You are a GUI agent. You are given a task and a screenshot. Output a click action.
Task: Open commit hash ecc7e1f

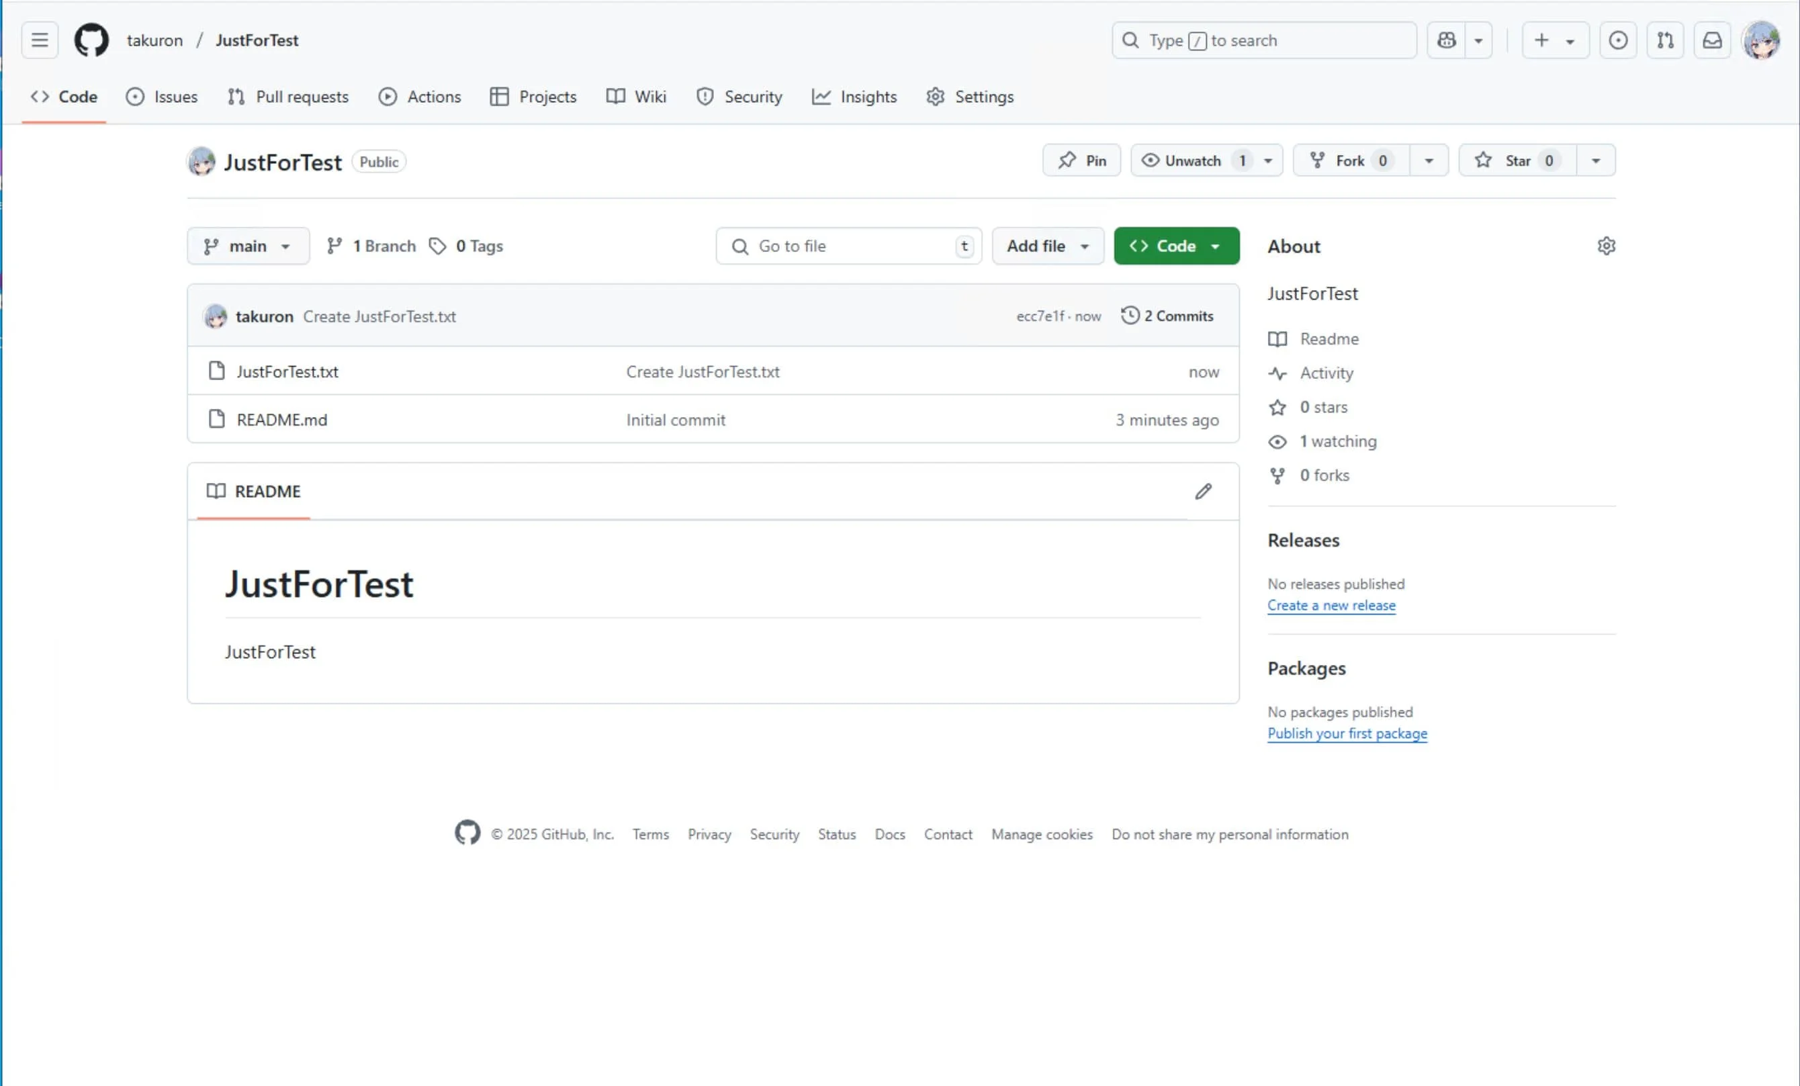point(1040,316)
